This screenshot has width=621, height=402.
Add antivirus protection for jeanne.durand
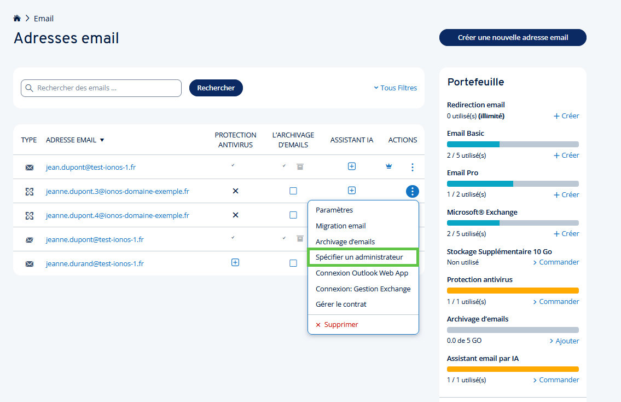(235, 263)
